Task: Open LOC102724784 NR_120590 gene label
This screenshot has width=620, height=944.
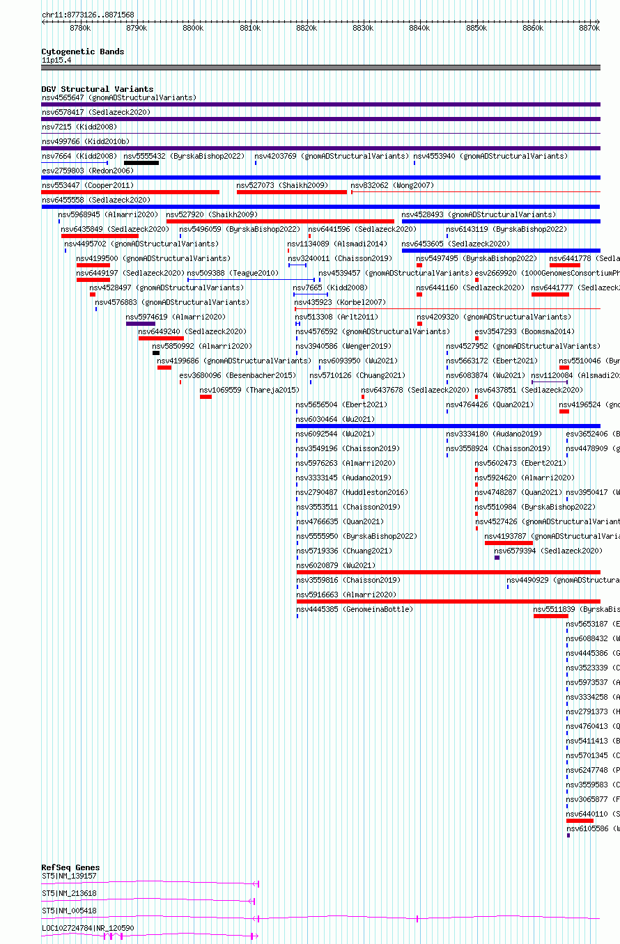Action: pyautogui.click(x=88, y=928)
